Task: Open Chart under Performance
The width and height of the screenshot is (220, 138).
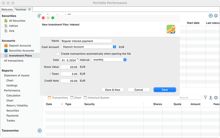Action: (x=10, y=101)
